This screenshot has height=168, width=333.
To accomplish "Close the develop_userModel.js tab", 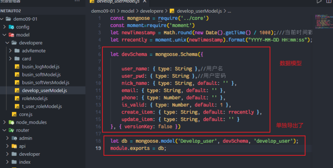I will [x=145, y=2].
